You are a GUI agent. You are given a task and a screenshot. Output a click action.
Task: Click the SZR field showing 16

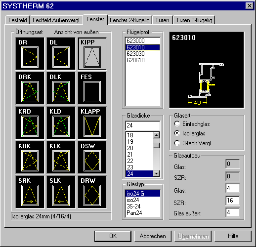pos(233,201)
